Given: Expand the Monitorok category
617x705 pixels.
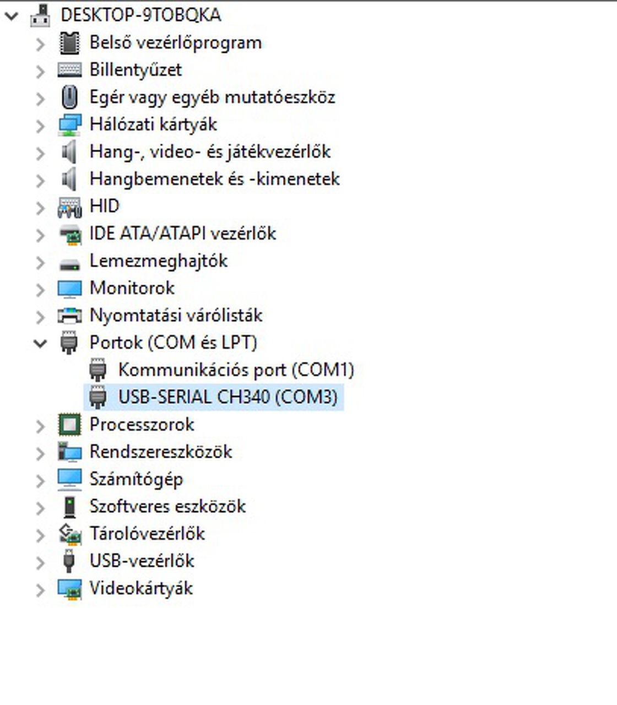Looking at the screenshot, I should [40, 289].
